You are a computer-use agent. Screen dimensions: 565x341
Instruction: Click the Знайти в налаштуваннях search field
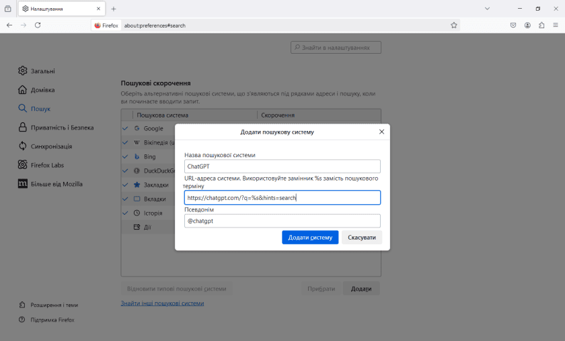tap(336, 48)
